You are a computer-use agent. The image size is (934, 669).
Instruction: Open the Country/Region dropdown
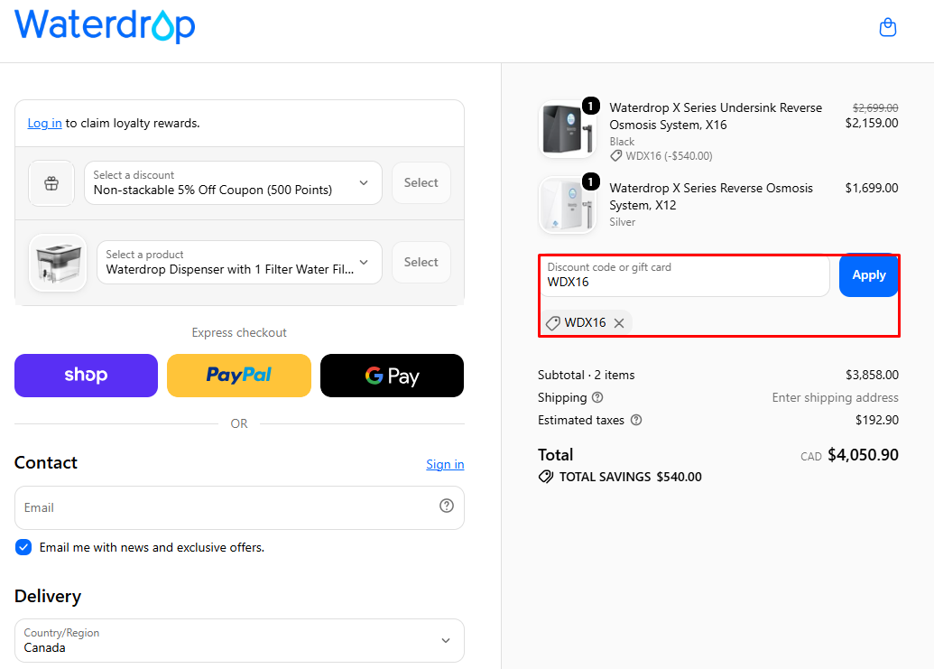(239, 640)
